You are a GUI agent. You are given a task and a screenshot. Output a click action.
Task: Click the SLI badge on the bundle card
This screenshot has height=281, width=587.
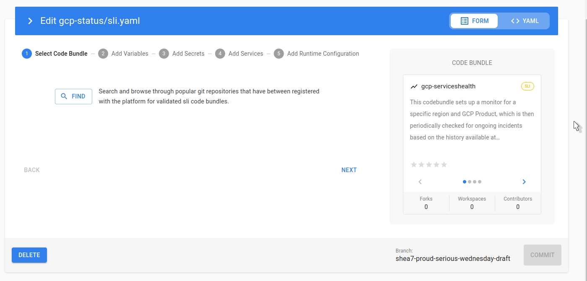[x=527, y=86]
